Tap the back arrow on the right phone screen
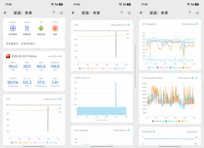This screenshot has height=148, width=204. [x=141, y=13]
